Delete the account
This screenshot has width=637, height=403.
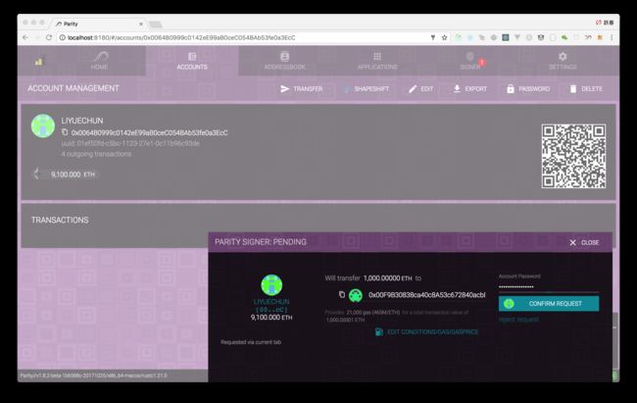pyautogui.click(x=586, y=88)
